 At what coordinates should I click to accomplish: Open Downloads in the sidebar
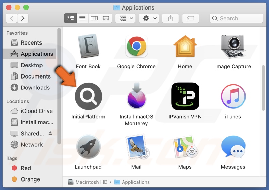pos(29,88)
